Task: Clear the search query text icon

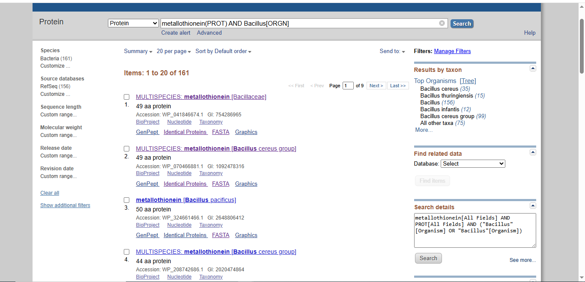Action: point(442,23)
